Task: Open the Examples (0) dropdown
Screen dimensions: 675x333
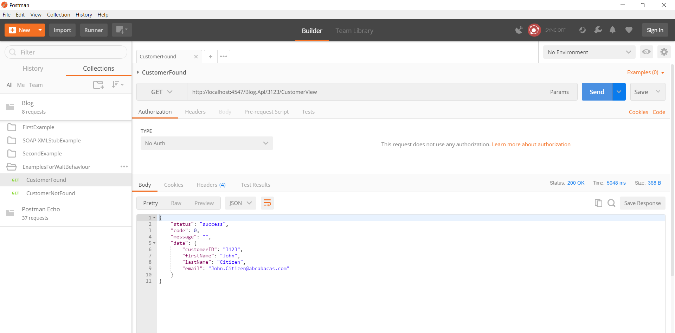Action: click(x=645, y=72)
